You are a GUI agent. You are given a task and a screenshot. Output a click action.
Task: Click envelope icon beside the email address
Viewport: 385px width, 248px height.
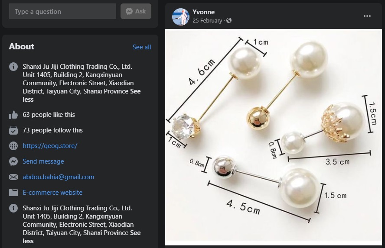tap(13, 177)
